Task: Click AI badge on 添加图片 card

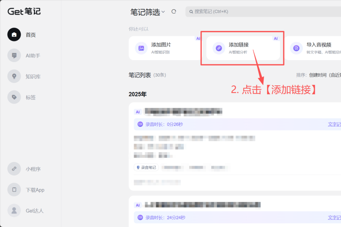Action: tap(198, 38)
